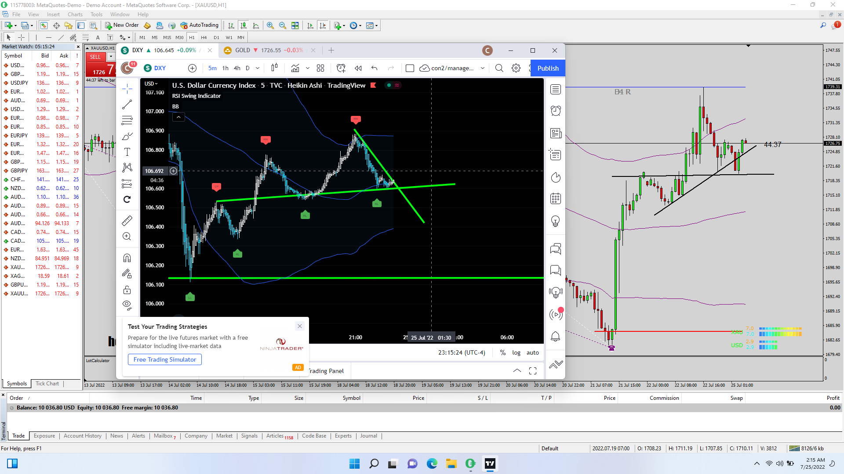Open the USD currency dropdown on chart
The height and width of the screenshot is (474, 844).
151,83
